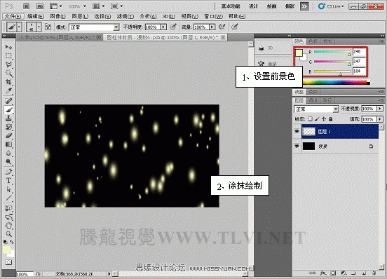The image size is (387, 279).
Task: Select the Path Selection arrow tool
Action: point(8,189)
